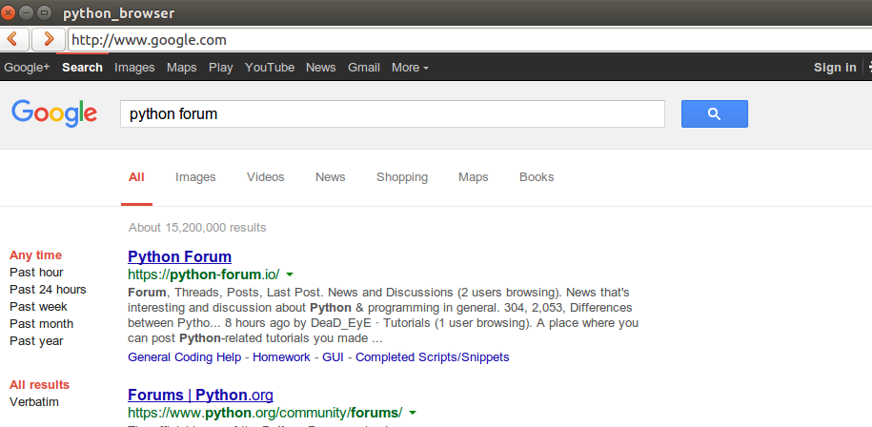Filter results to Past 24 hours
Image resolution: width=872 pixels, height=427 pixels.
tap(48, 290)
